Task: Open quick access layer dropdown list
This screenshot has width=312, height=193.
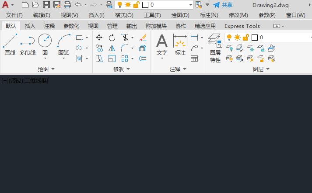Action: point(191,4)
